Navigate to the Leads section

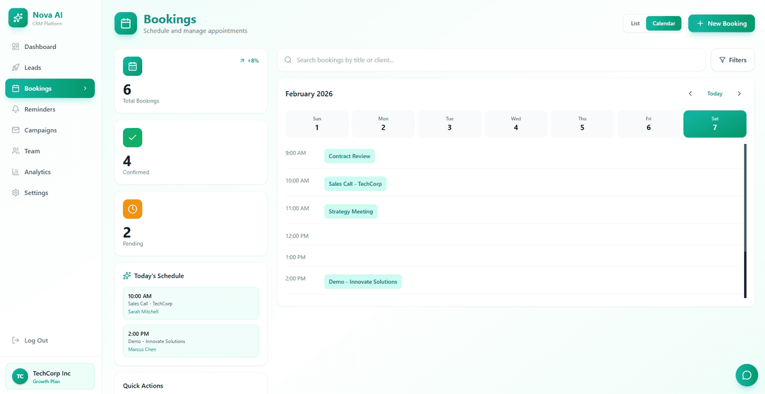[33, 67]
